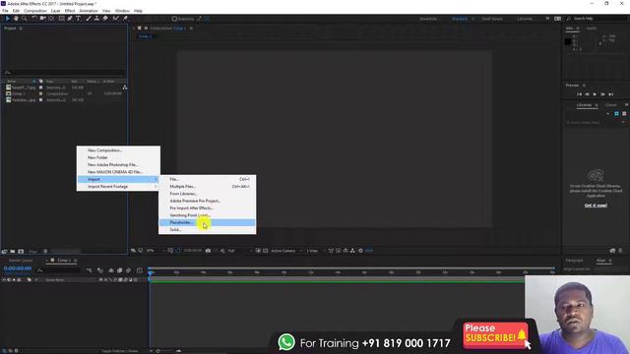This screenshot has width=630, height=354.
Task: Click the Project panel search field
Action: 64,73
